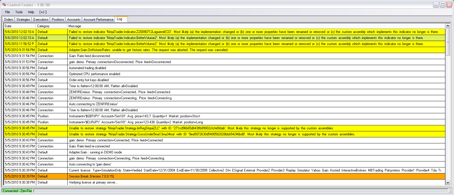Select the linRegSlopeZLC strategy error row

224,128
